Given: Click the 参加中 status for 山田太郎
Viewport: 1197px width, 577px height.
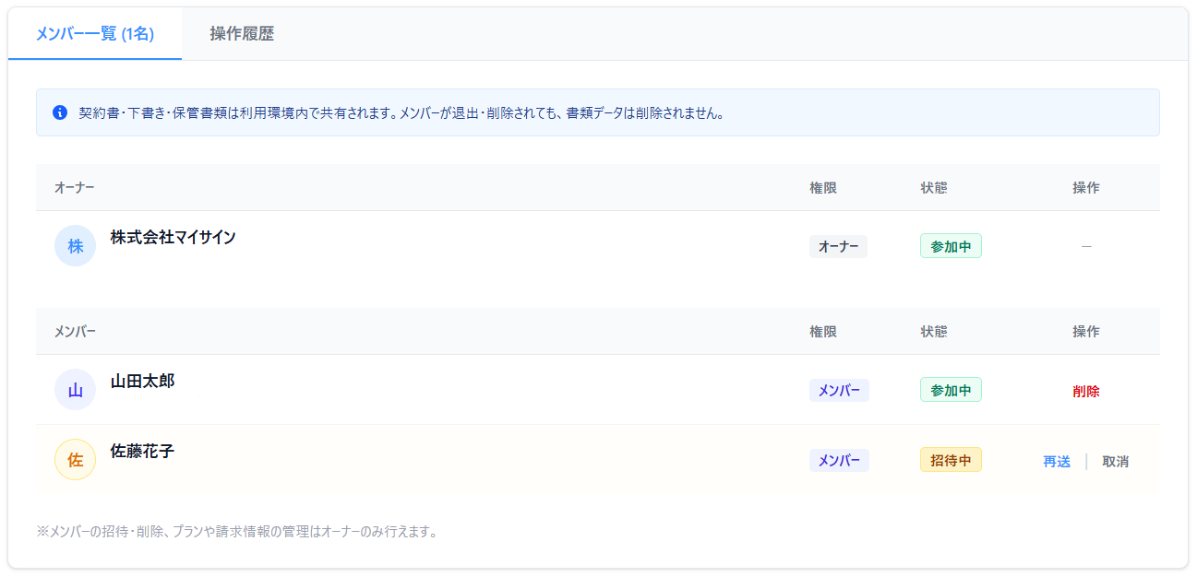Looking at the screenshot, I should (951, 390).
